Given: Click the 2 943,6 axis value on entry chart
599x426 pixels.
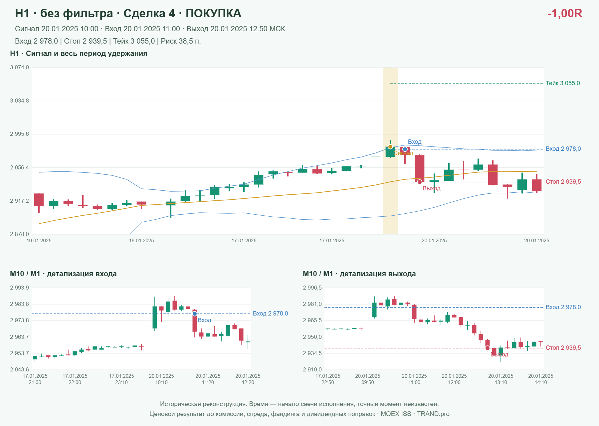Looking at the screenshot, I should [x=19, y=370].
